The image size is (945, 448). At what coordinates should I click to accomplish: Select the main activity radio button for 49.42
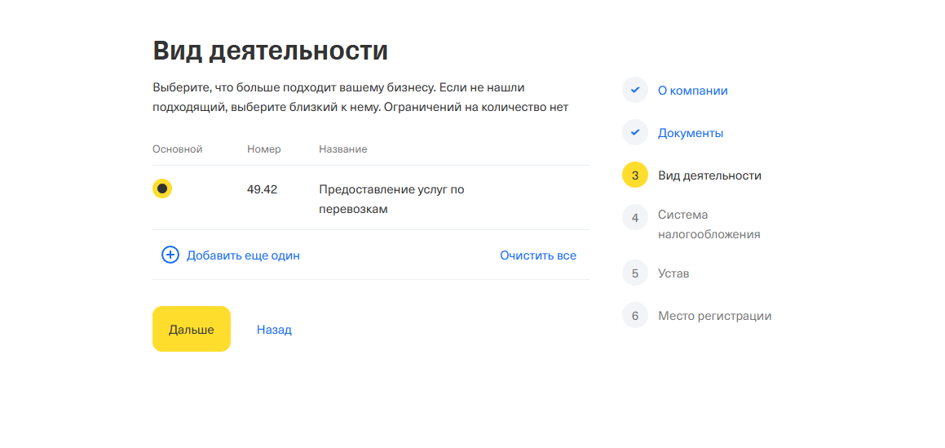coord(162,189)
